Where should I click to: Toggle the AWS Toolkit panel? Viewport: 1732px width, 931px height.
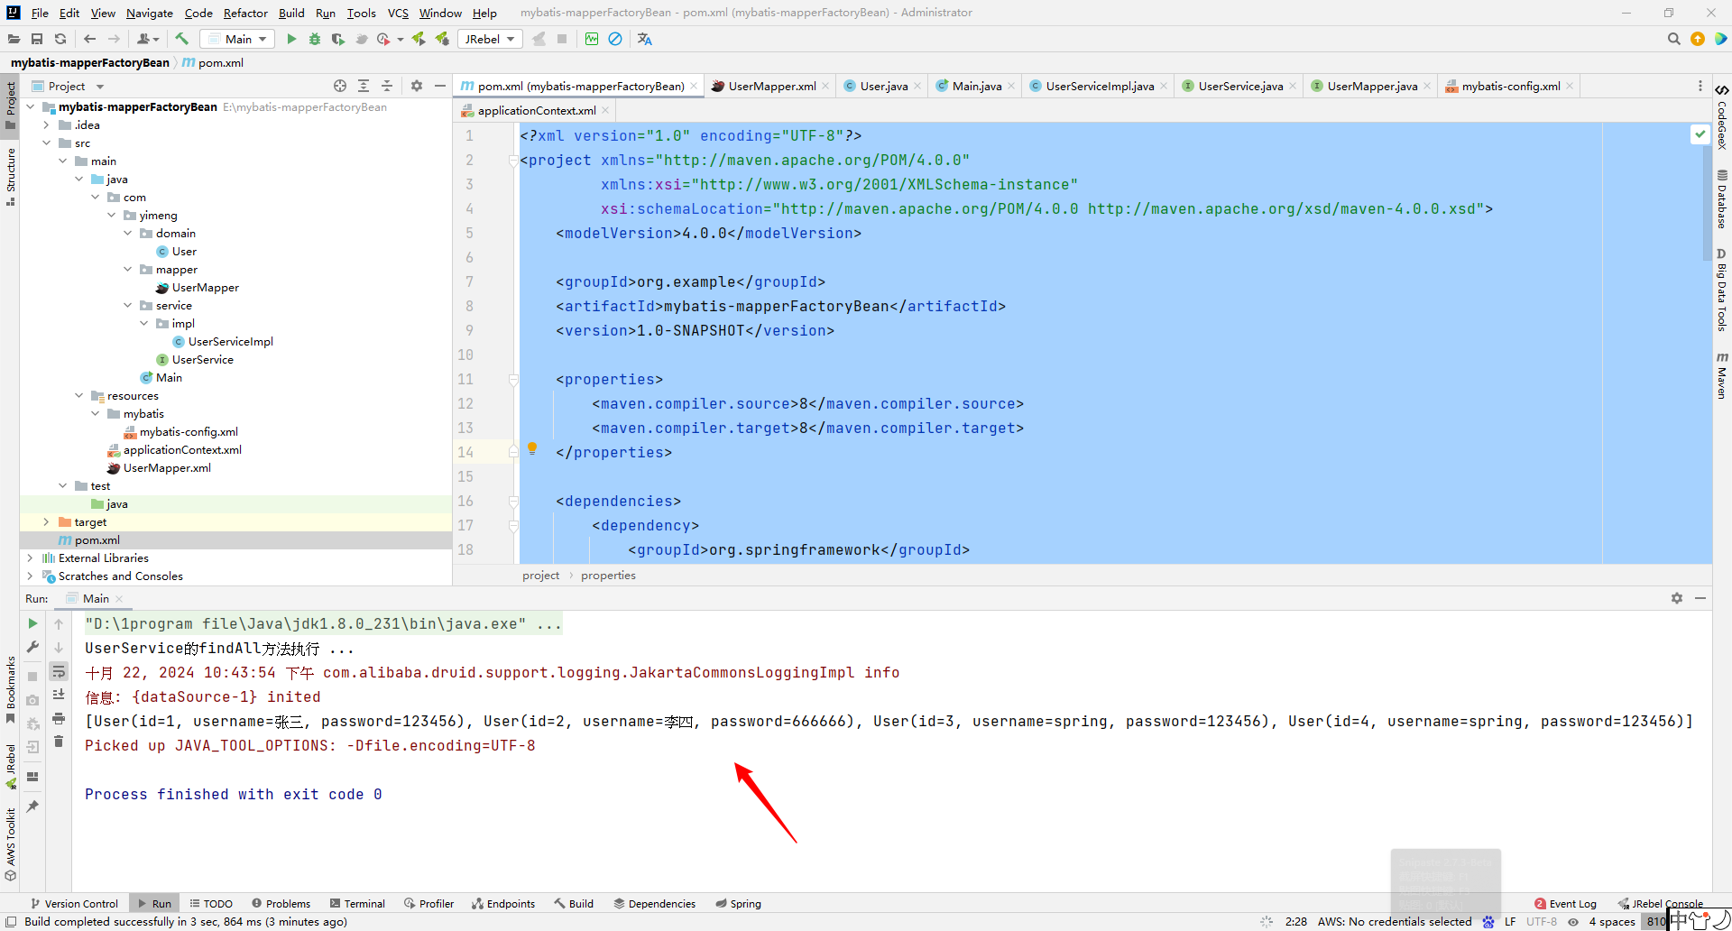[10, 844]
